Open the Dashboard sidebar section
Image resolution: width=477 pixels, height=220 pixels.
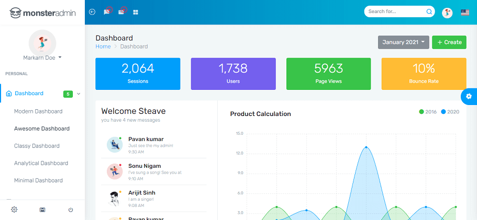pyautogui.click(x=42, y=94)
